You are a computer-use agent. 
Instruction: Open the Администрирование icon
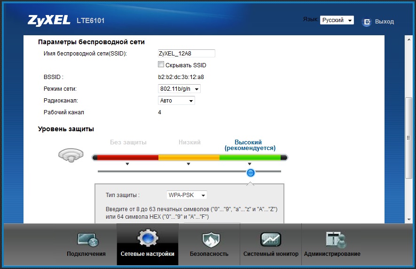click(336, 239)
